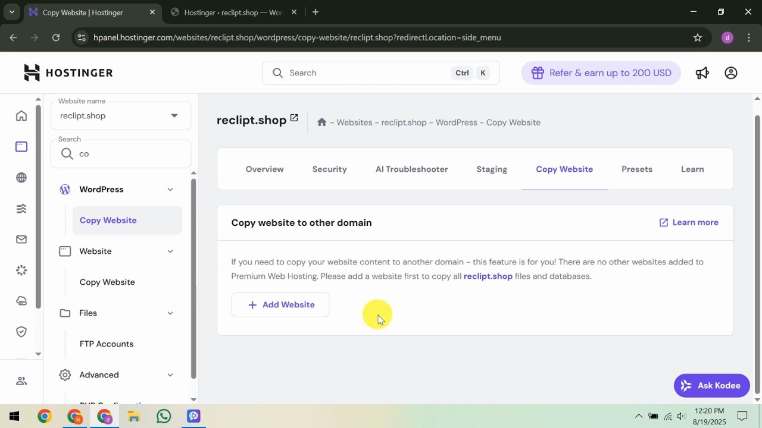Open Chrome profile avatar 'd'
This screenshot has height=428, width=762.
(x=727, y=37)
